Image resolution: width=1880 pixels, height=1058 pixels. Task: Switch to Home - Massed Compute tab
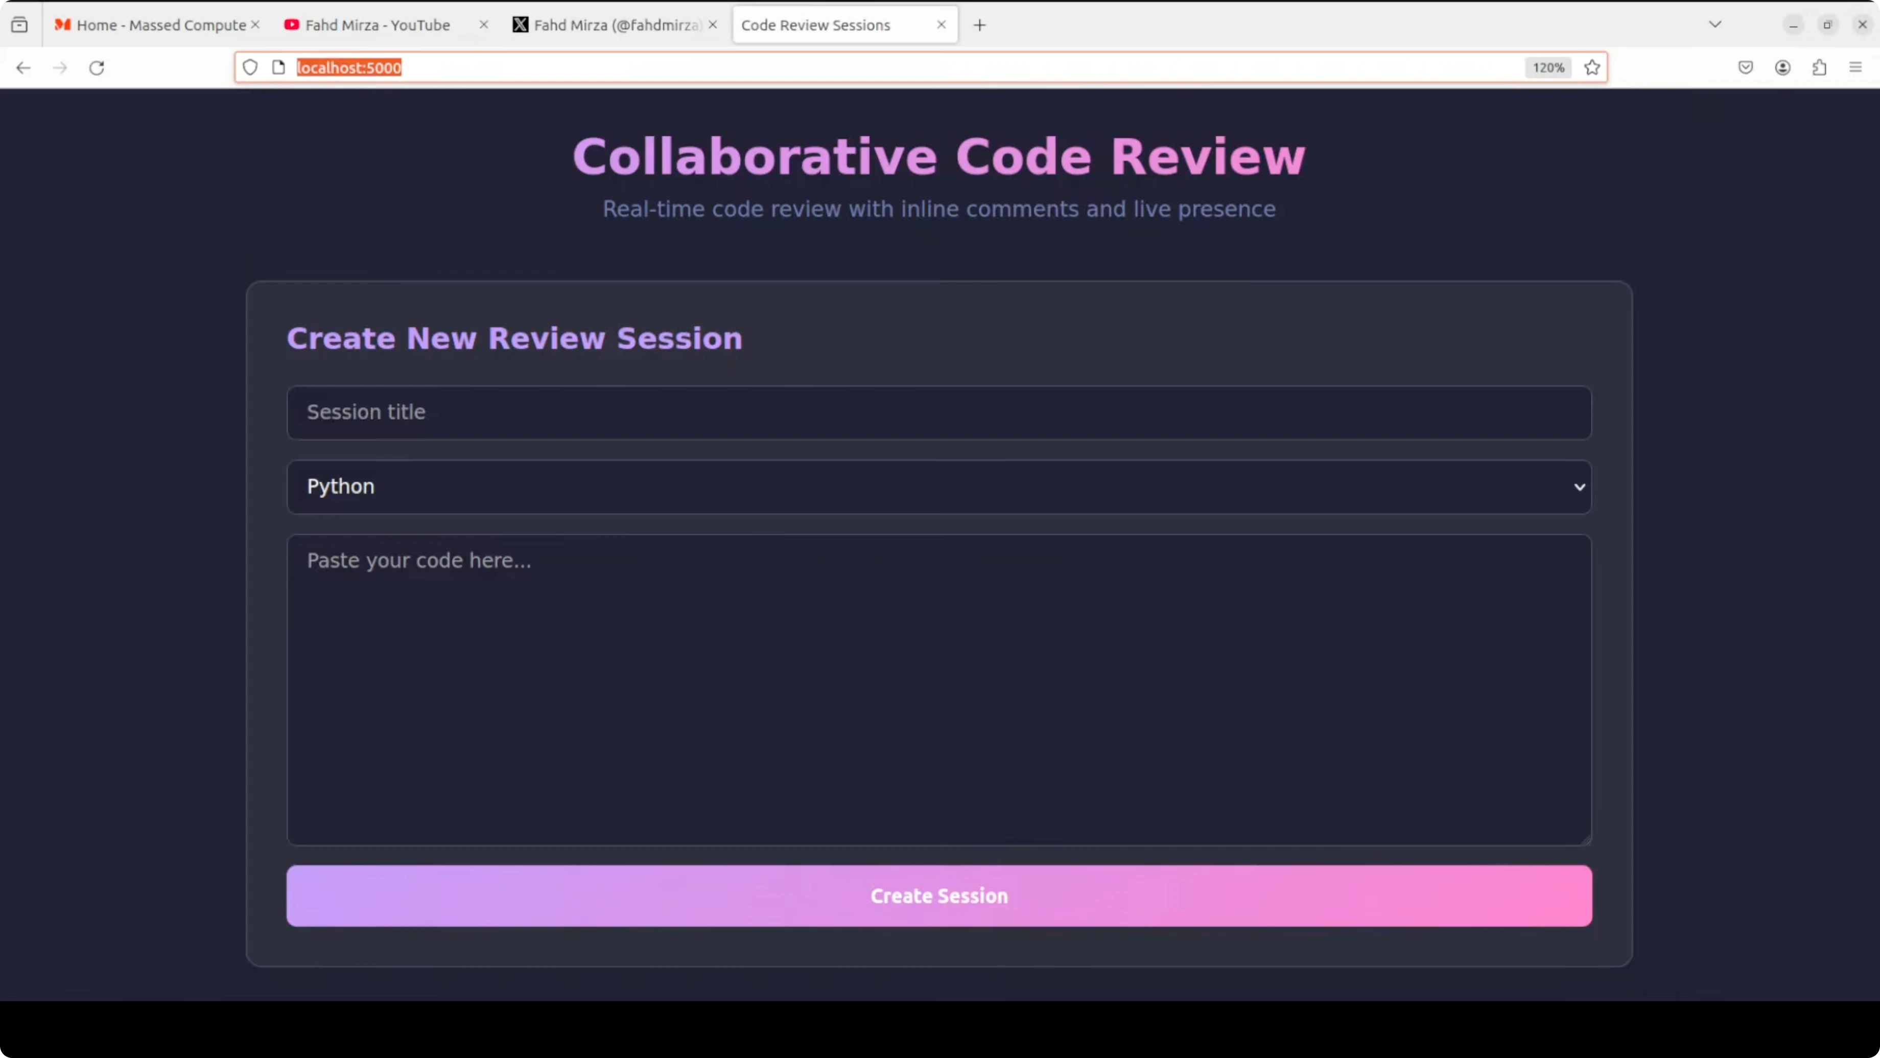pos(153,26)
